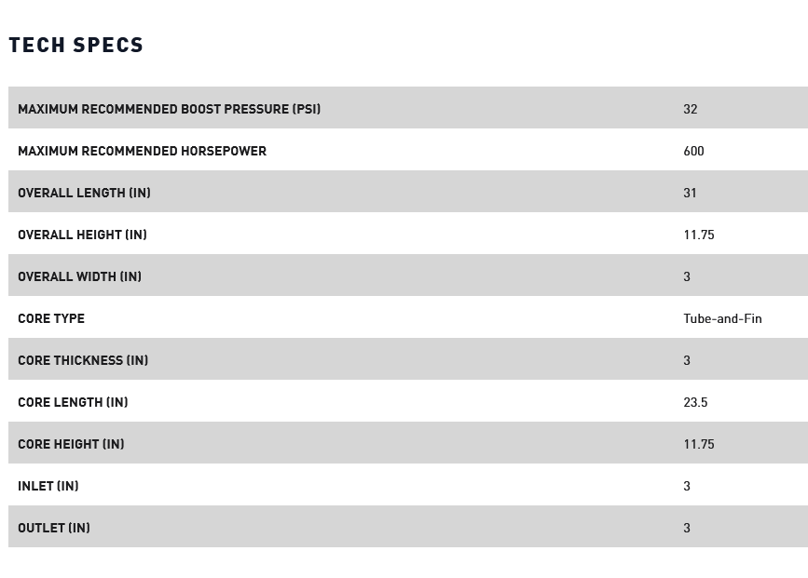The image size is (808, 578).
Task: Click the TECH SPECS heading
Action: tap(76, 45)
